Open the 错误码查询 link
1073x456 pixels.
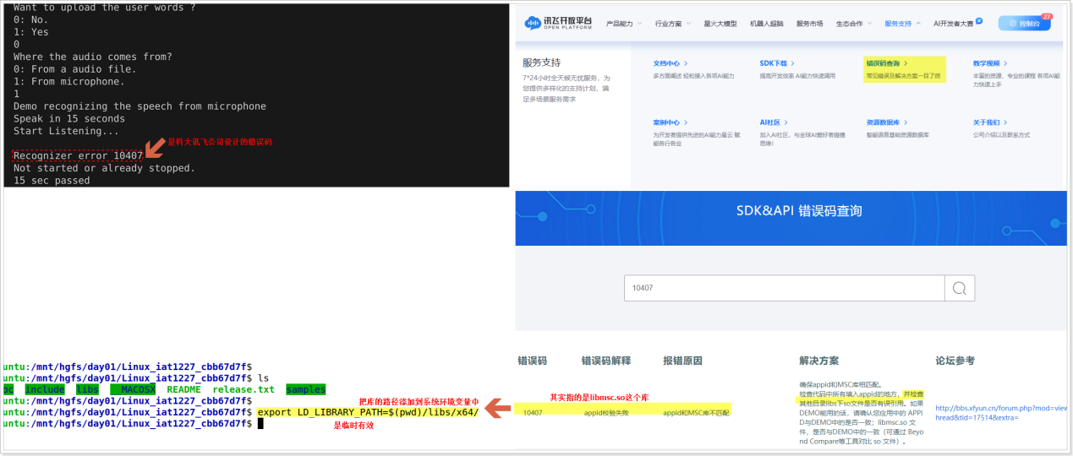(x=887, y=63)
